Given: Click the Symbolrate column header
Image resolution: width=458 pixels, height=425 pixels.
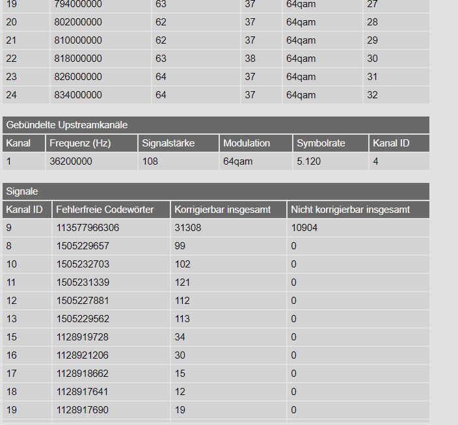Looking at the screenshot, I should point(330,143).
